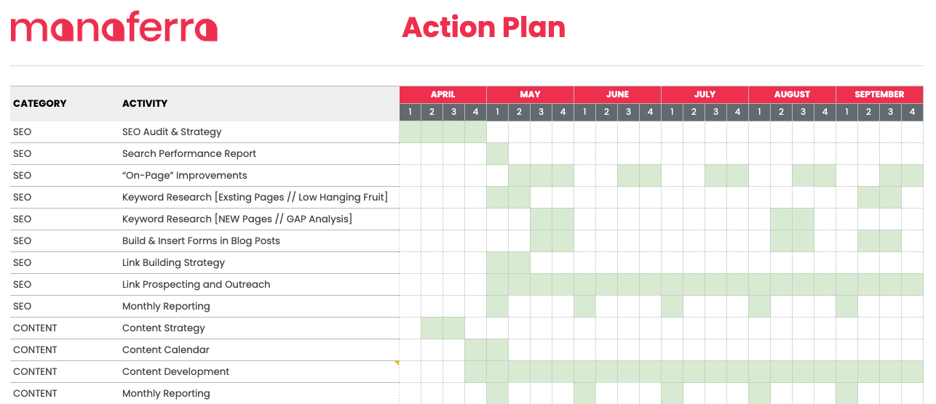Select Build & Insert Forms in Blog Posts
Image resolution: width=936 pixels, height=404 pixels.
click(x=201, y=241)
